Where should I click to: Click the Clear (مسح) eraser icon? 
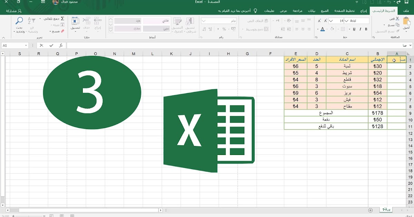pyautogui.click(x=62, y=31)
